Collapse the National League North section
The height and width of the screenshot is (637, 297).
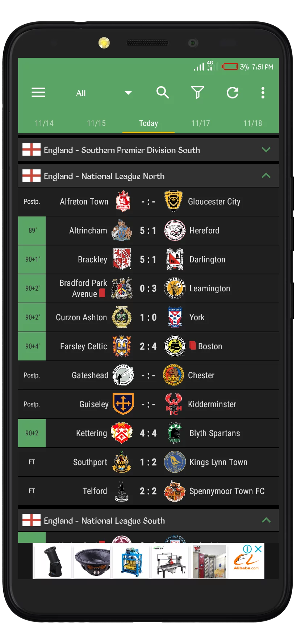coord(266,176)
